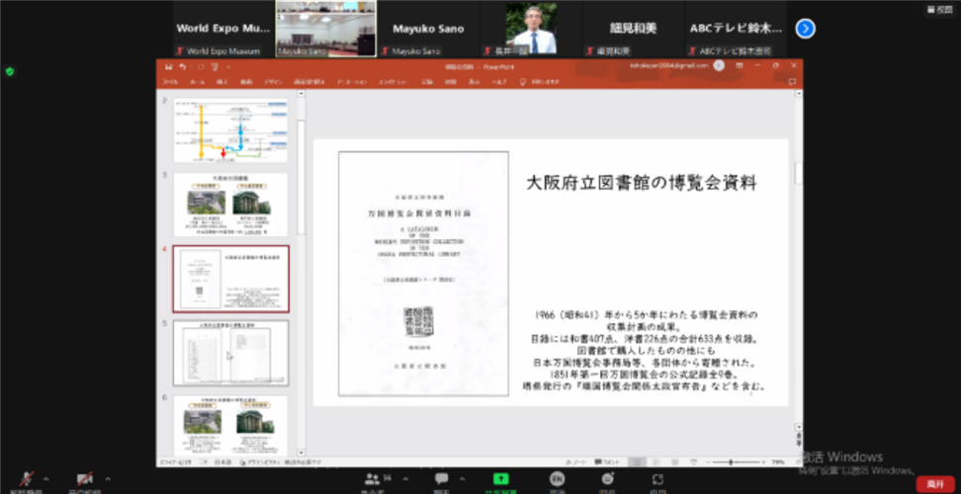Start Slide Show from status bar icon
Viewport: 961px width, 494px height.
pos(692,462)
